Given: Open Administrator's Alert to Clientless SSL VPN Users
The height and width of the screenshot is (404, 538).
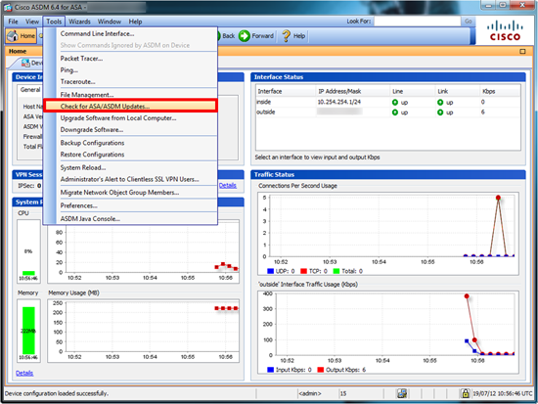Looking at the screenshot, I should (x=129, y=179).
